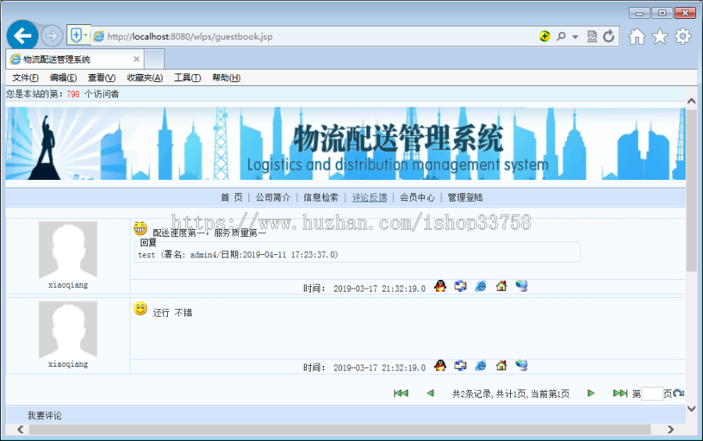
Task: Click the reply icon on second comment
Action: (x=460, y=365)
